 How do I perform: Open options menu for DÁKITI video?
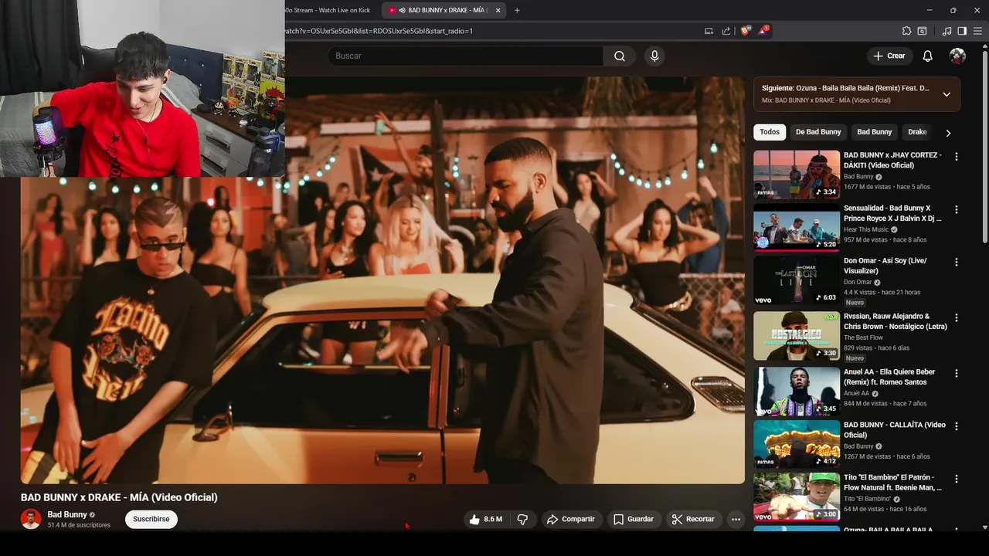click(956, 156)
